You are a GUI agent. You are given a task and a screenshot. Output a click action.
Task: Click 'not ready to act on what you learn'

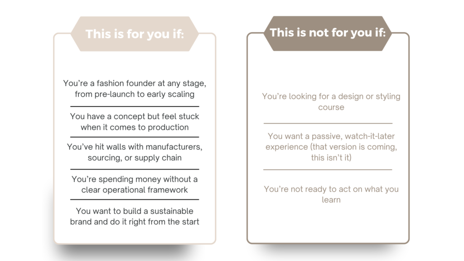click(x=331, y=194)
